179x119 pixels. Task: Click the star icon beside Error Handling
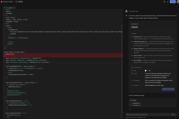(132, 60)
